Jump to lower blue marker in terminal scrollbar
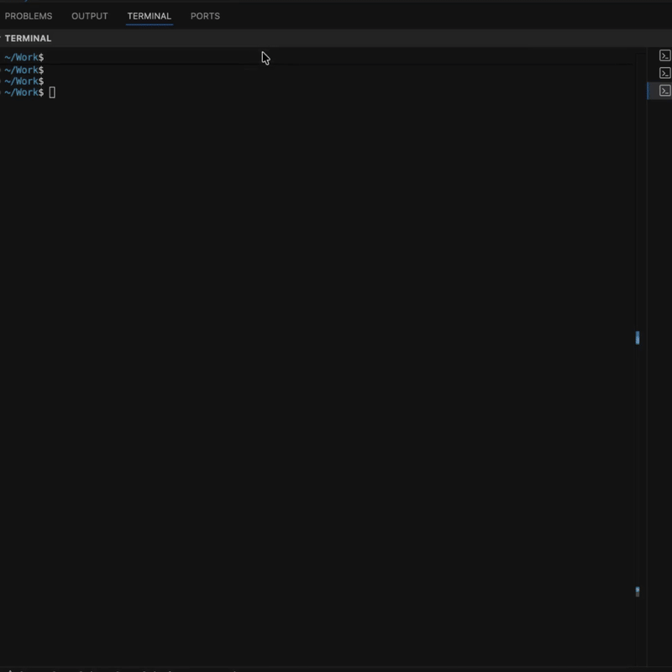Screen dimensions: 672x672 638,591
